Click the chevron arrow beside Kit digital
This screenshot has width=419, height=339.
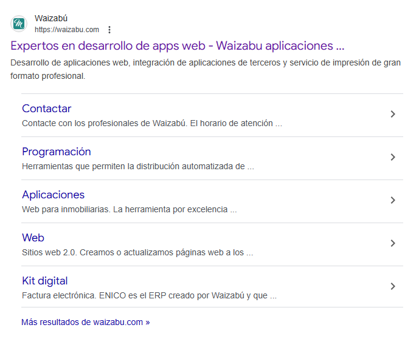point(393,286)
